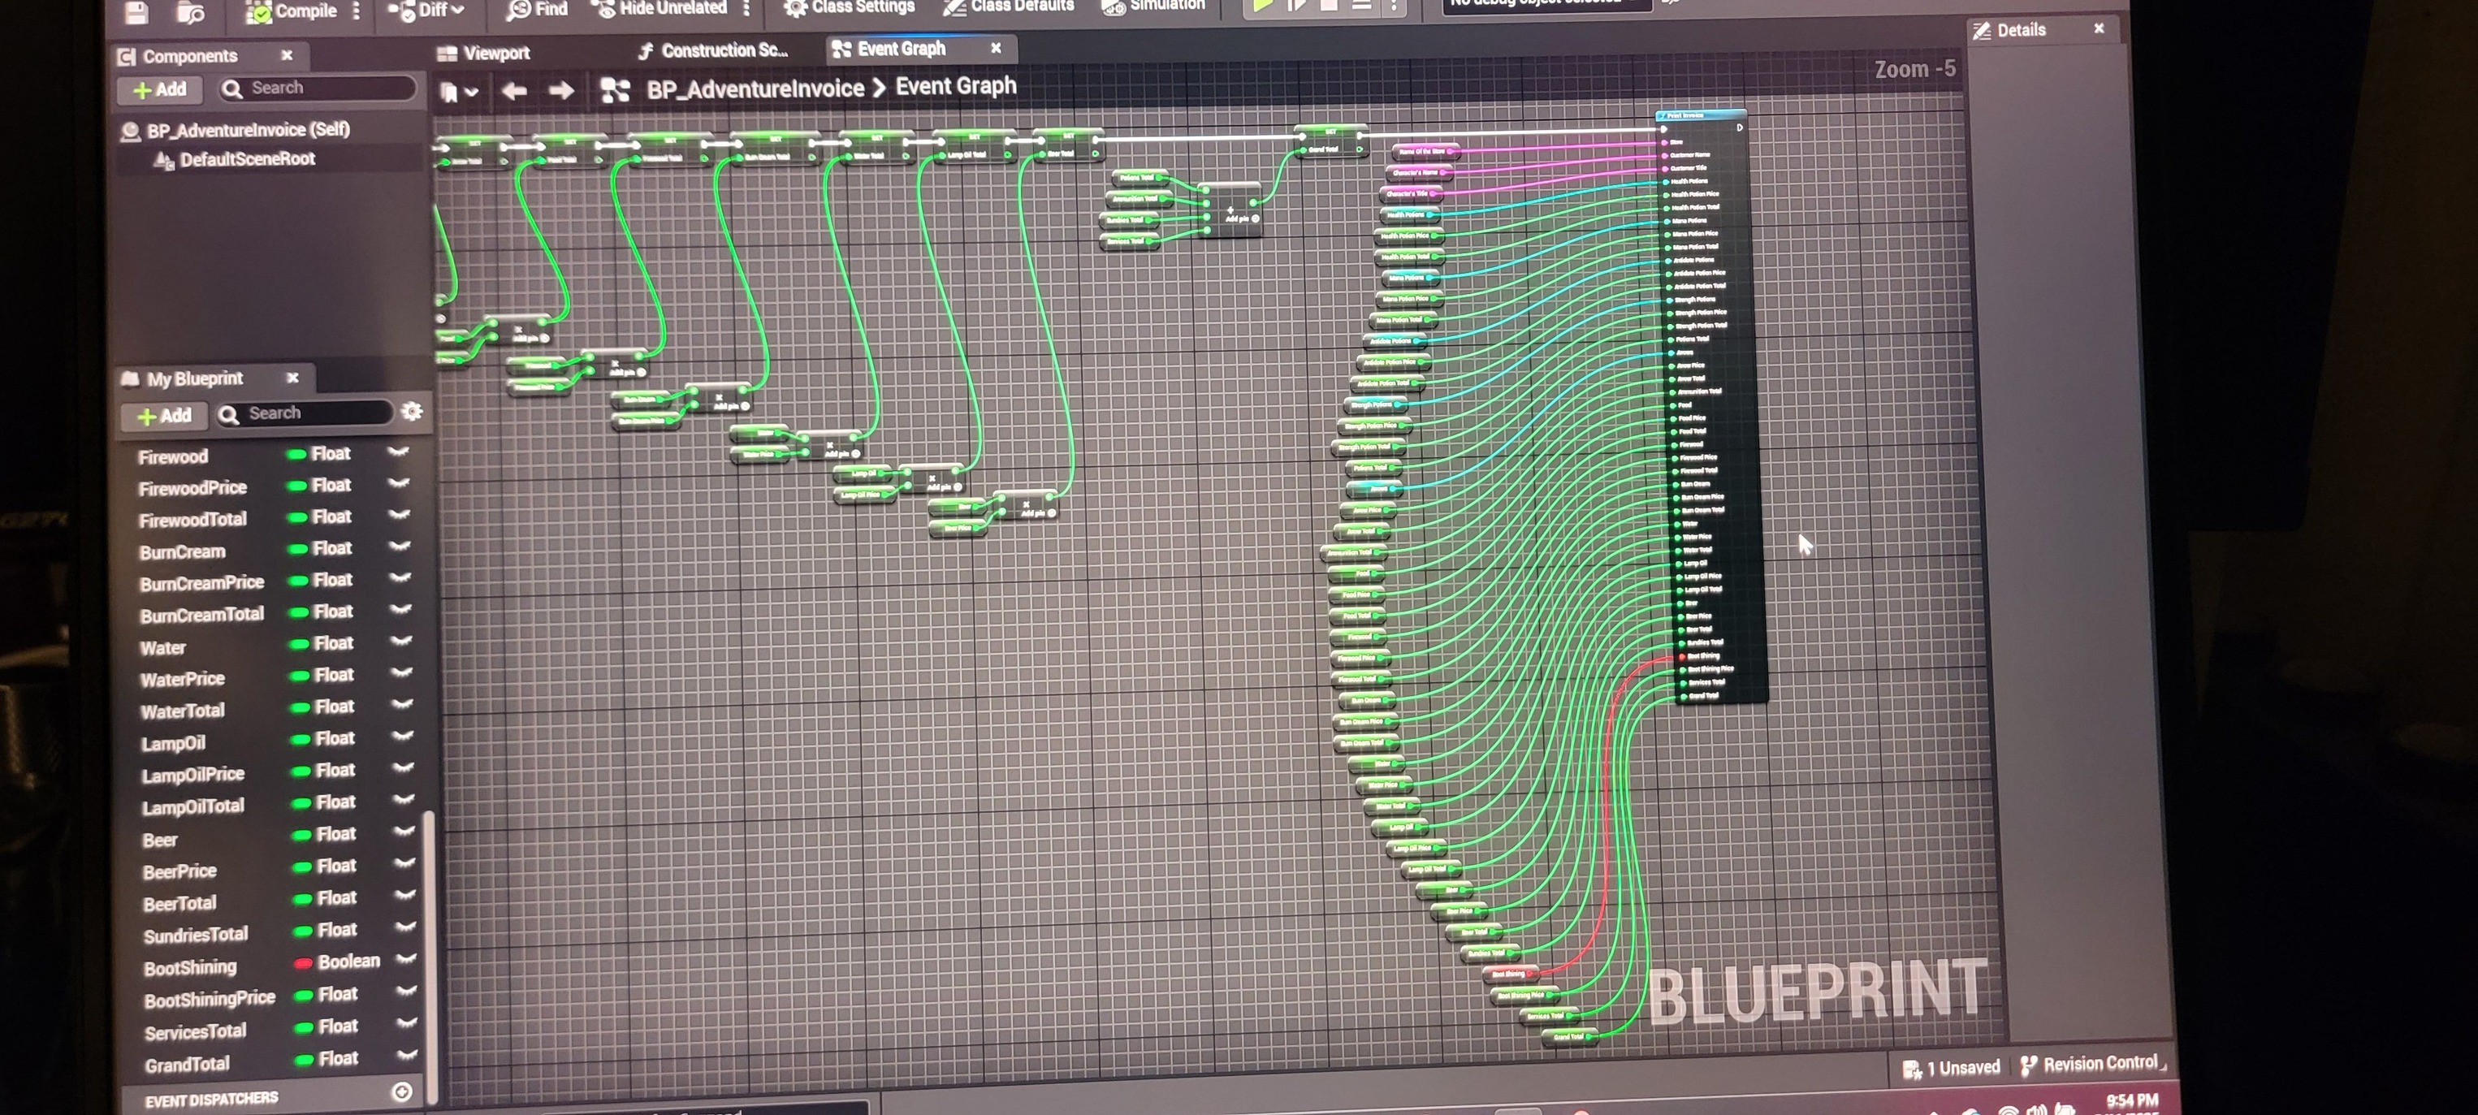This screenshot has height=1115, width=2478.
Task: Close the My Blueprint panel tab
Action: (x=292, y=377)
